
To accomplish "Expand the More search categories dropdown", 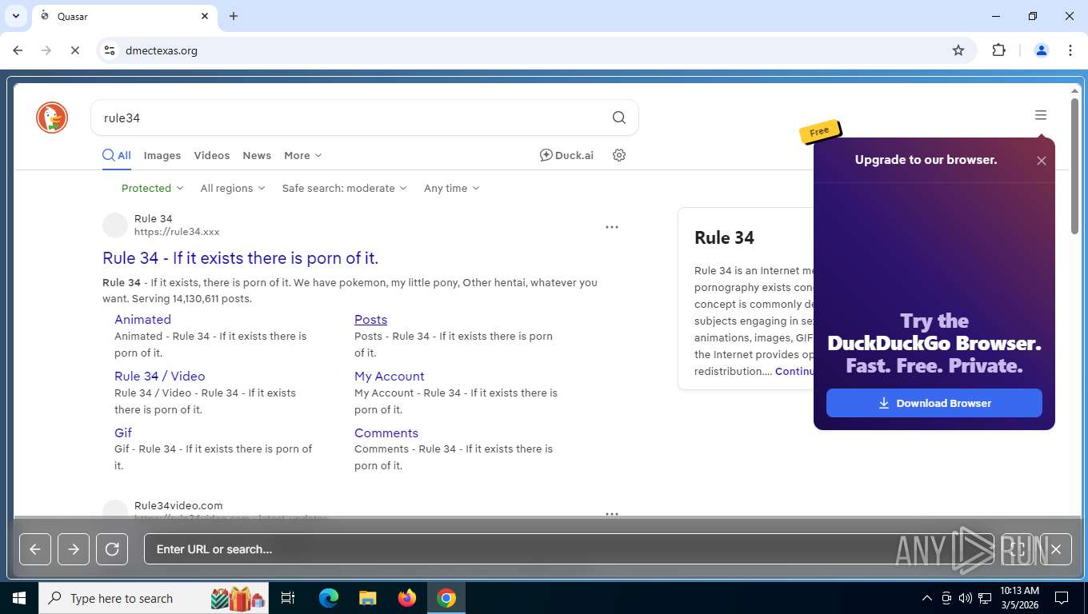I will 302,155.
